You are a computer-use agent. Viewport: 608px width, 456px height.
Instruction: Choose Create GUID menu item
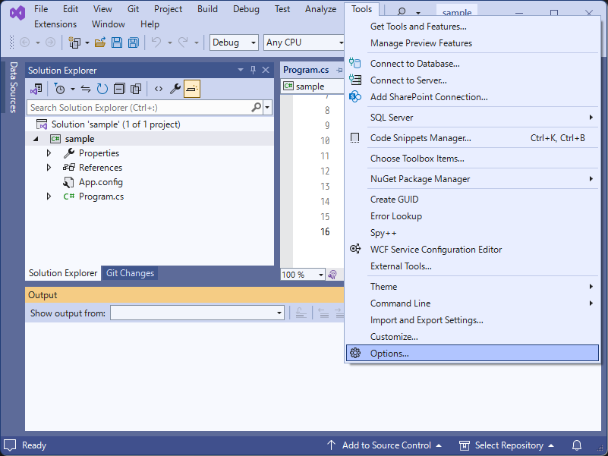472,200
